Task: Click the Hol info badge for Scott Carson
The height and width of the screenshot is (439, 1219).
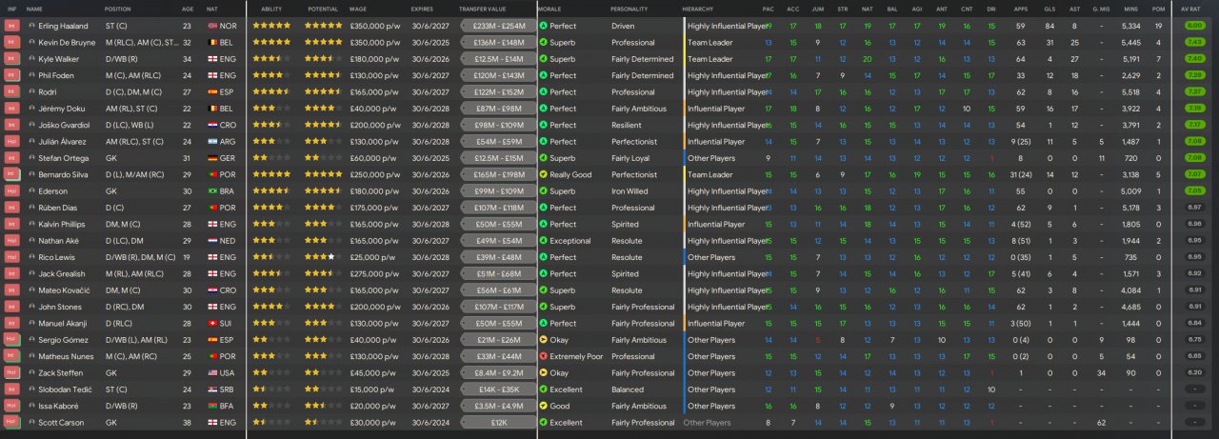Action: (11, 423)
